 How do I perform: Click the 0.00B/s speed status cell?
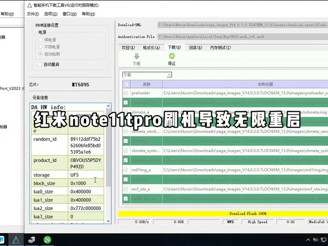134,222
